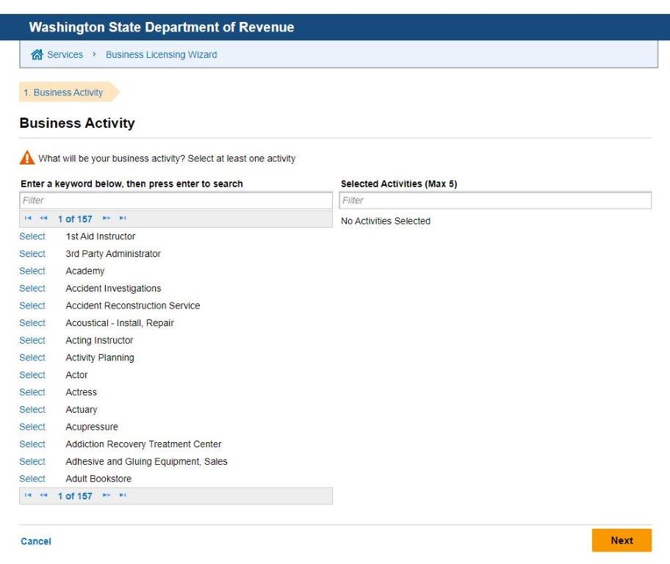Select Acoustical - Install, Repair activity
The image size is (670, 564).
pos(32,323)
